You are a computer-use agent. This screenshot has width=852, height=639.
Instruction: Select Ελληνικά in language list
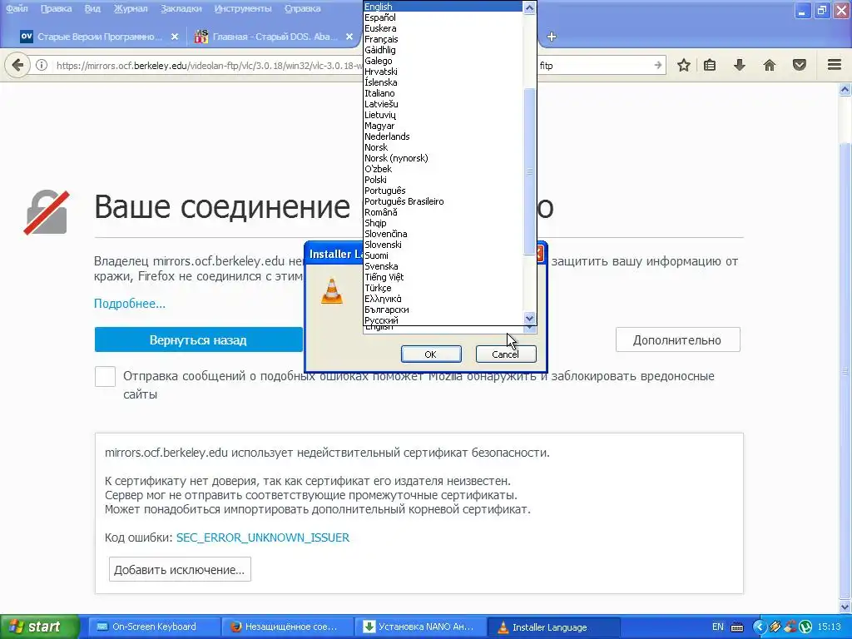pos(443,299)
